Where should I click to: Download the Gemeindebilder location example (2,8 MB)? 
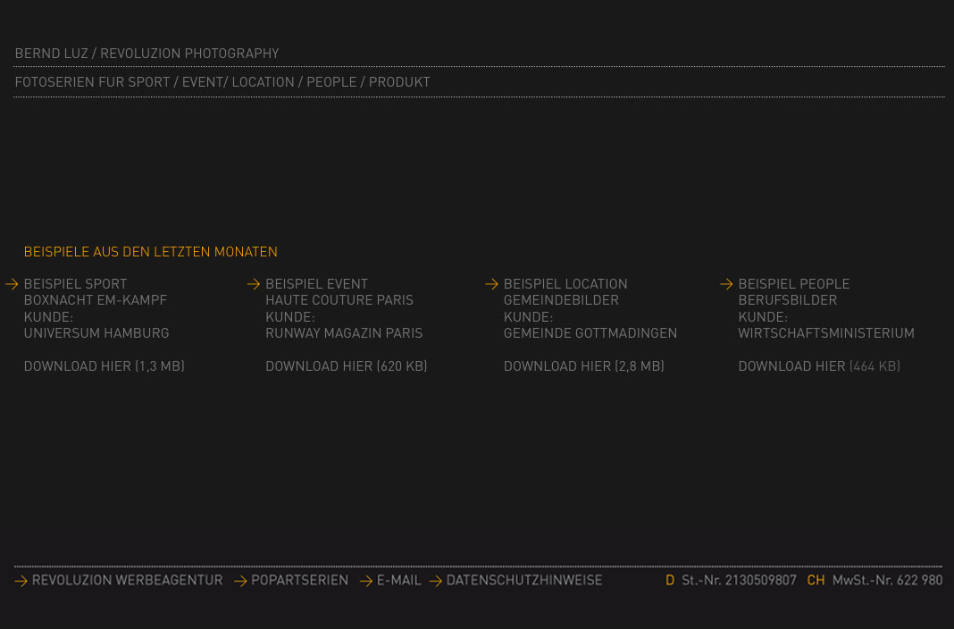[x=583, y=366]
